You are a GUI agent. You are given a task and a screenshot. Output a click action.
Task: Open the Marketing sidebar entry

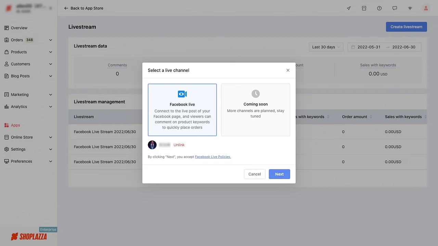coord(20,94)
